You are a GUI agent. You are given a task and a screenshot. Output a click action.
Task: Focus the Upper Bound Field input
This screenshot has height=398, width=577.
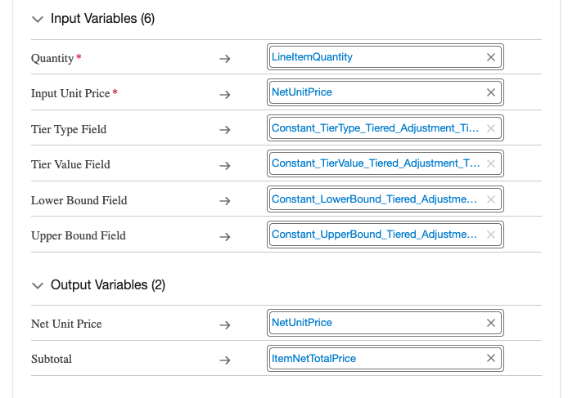[375, 235]
